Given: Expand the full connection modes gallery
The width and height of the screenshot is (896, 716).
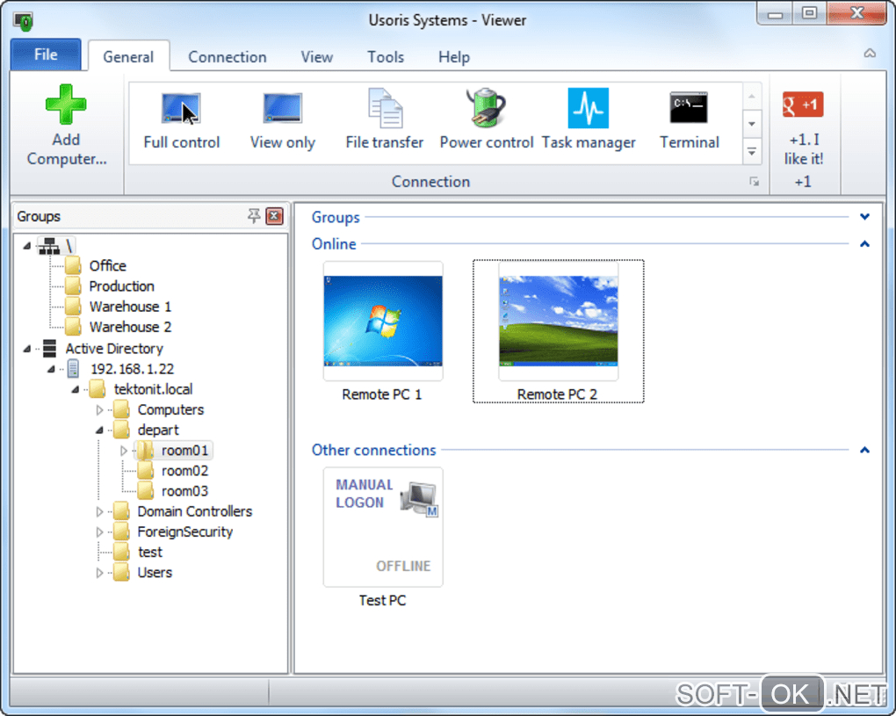Looking at the screenshot, I should coord(752,152).
